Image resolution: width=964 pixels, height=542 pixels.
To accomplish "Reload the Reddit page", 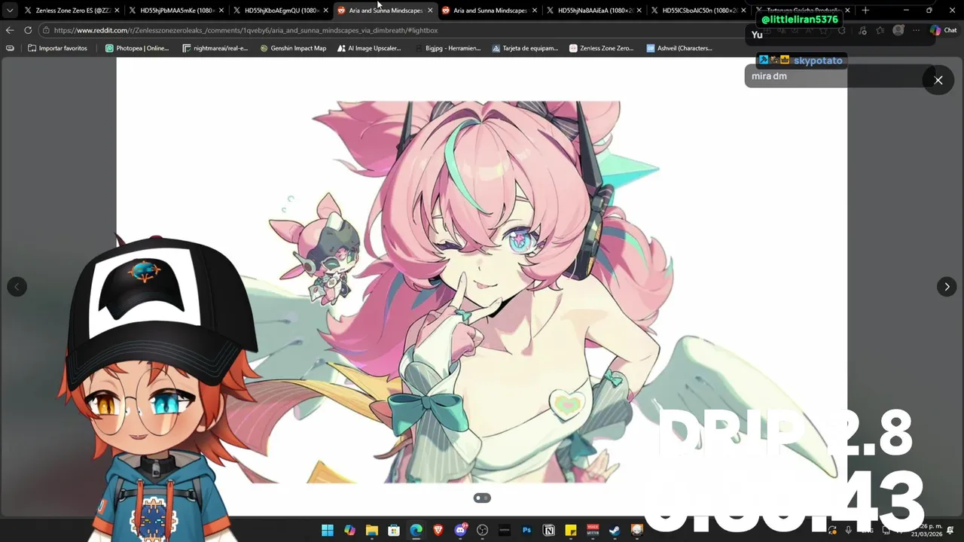I will click(28, 30).
